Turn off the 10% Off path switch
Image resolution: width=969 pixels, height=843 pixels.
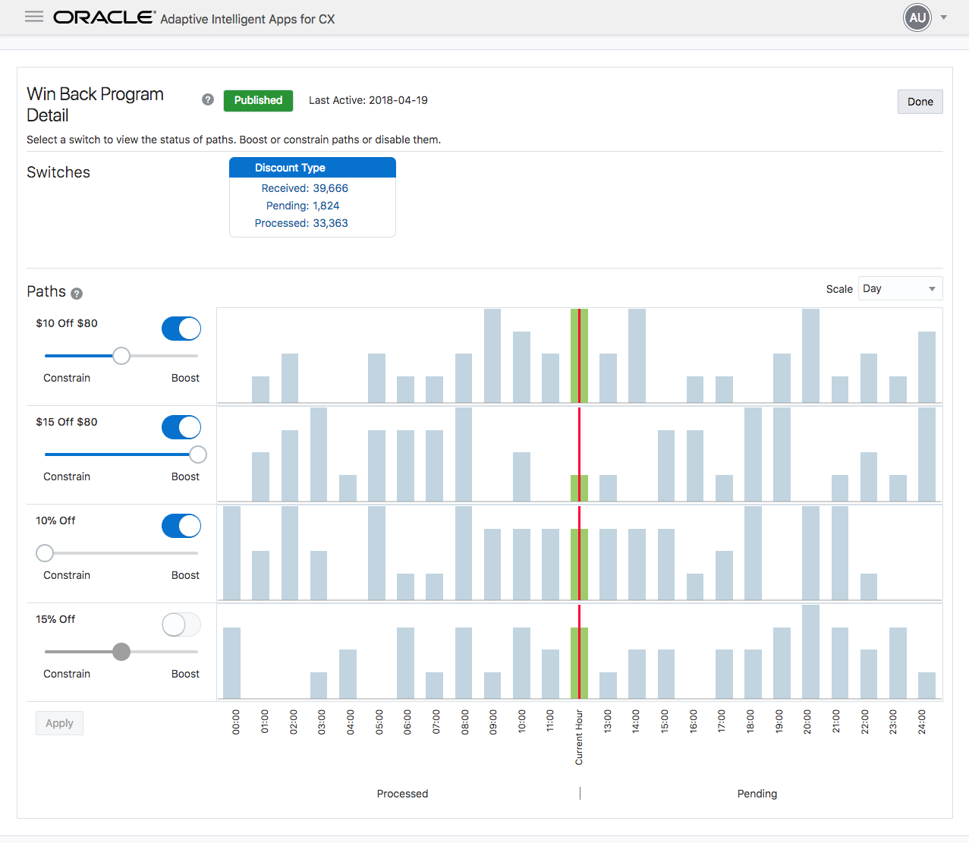181,526
